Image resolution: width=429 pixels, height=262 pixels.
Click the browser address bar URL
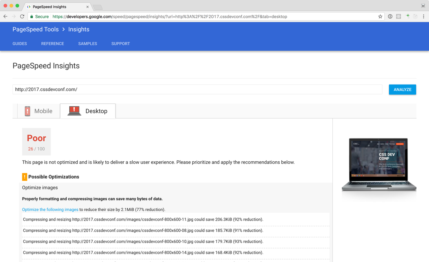[x=169, y=16]
